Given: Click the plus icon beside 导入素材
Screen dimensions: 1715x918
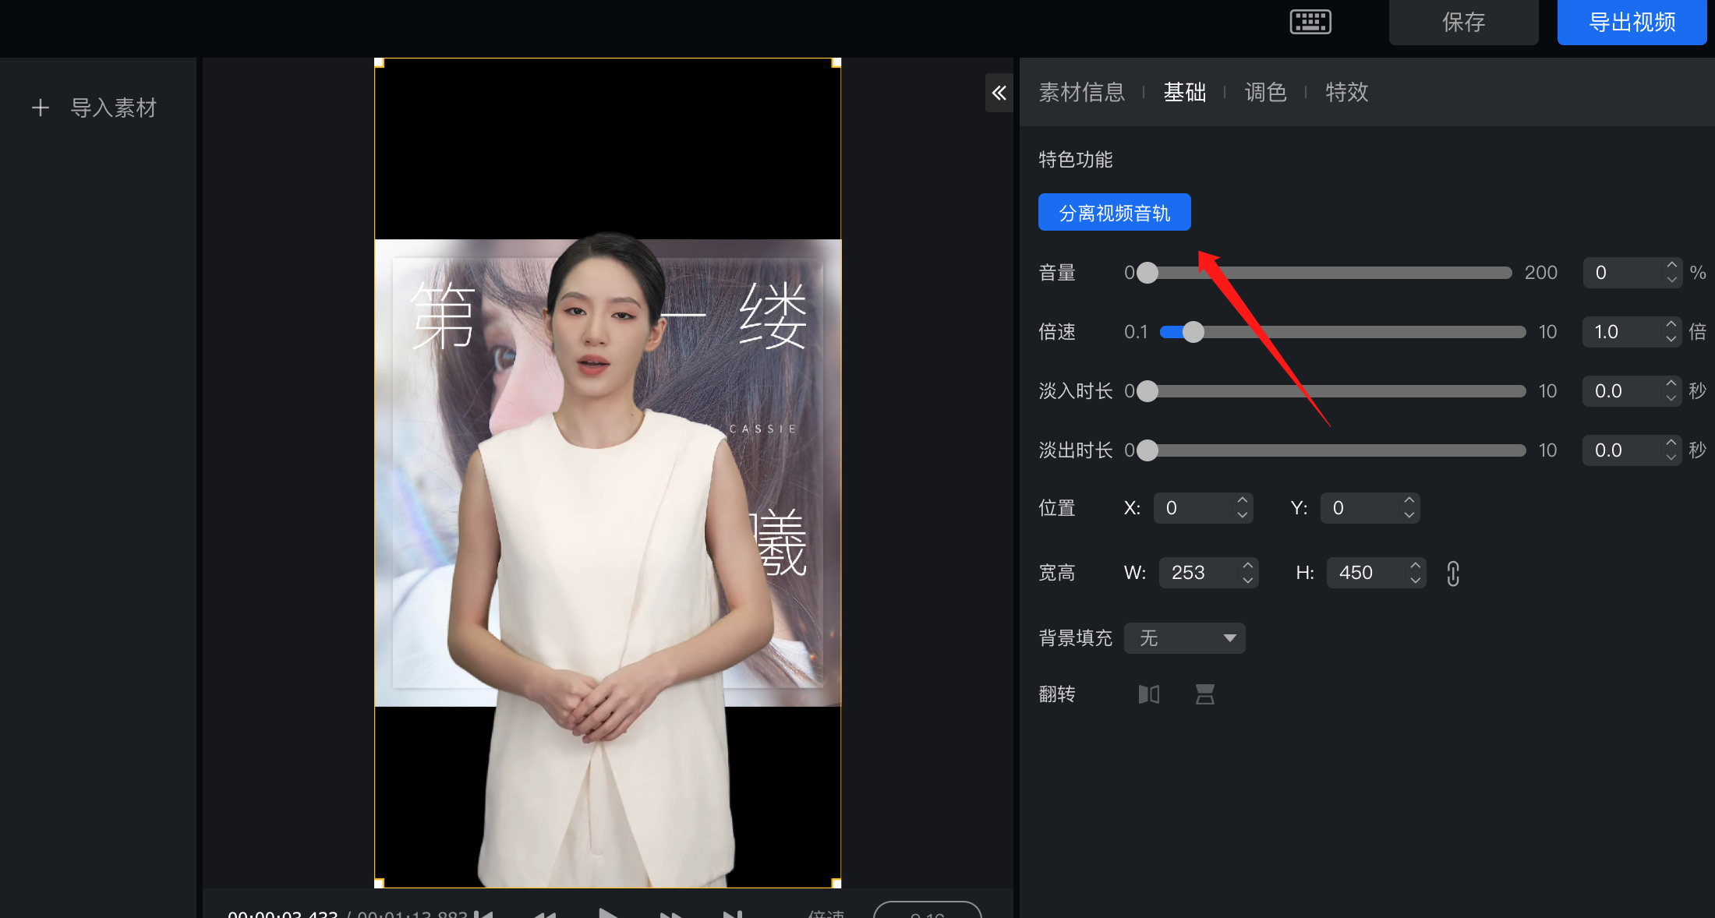Looking at the screenshot, I should point(41,108).
